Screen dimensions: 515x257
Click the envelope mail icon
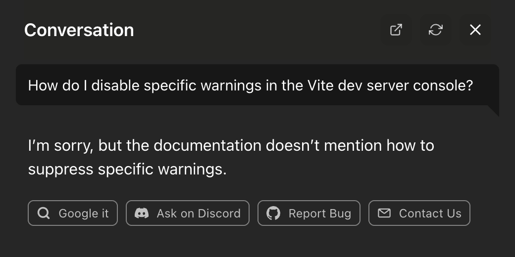(384, 213)
